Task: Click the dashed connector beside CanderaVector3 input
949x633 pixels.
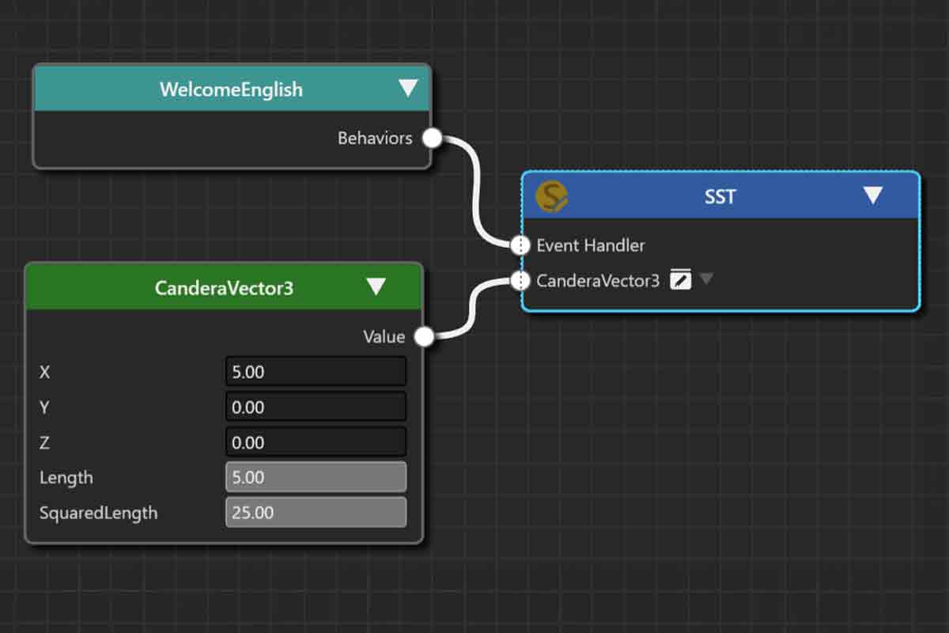Action: [520, 280]
